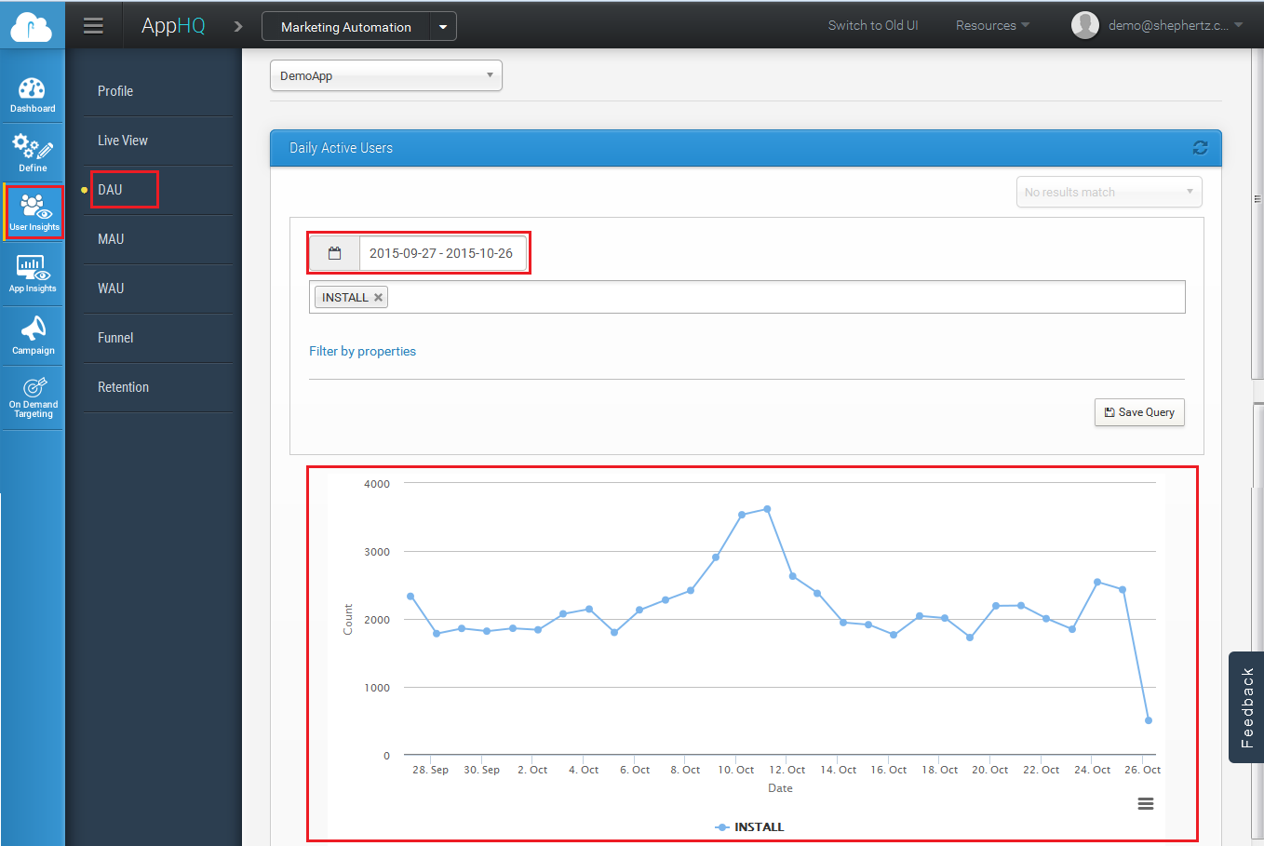The image size is (1264, 846).
Task: Select the User Insights icon
Action: 34,212
